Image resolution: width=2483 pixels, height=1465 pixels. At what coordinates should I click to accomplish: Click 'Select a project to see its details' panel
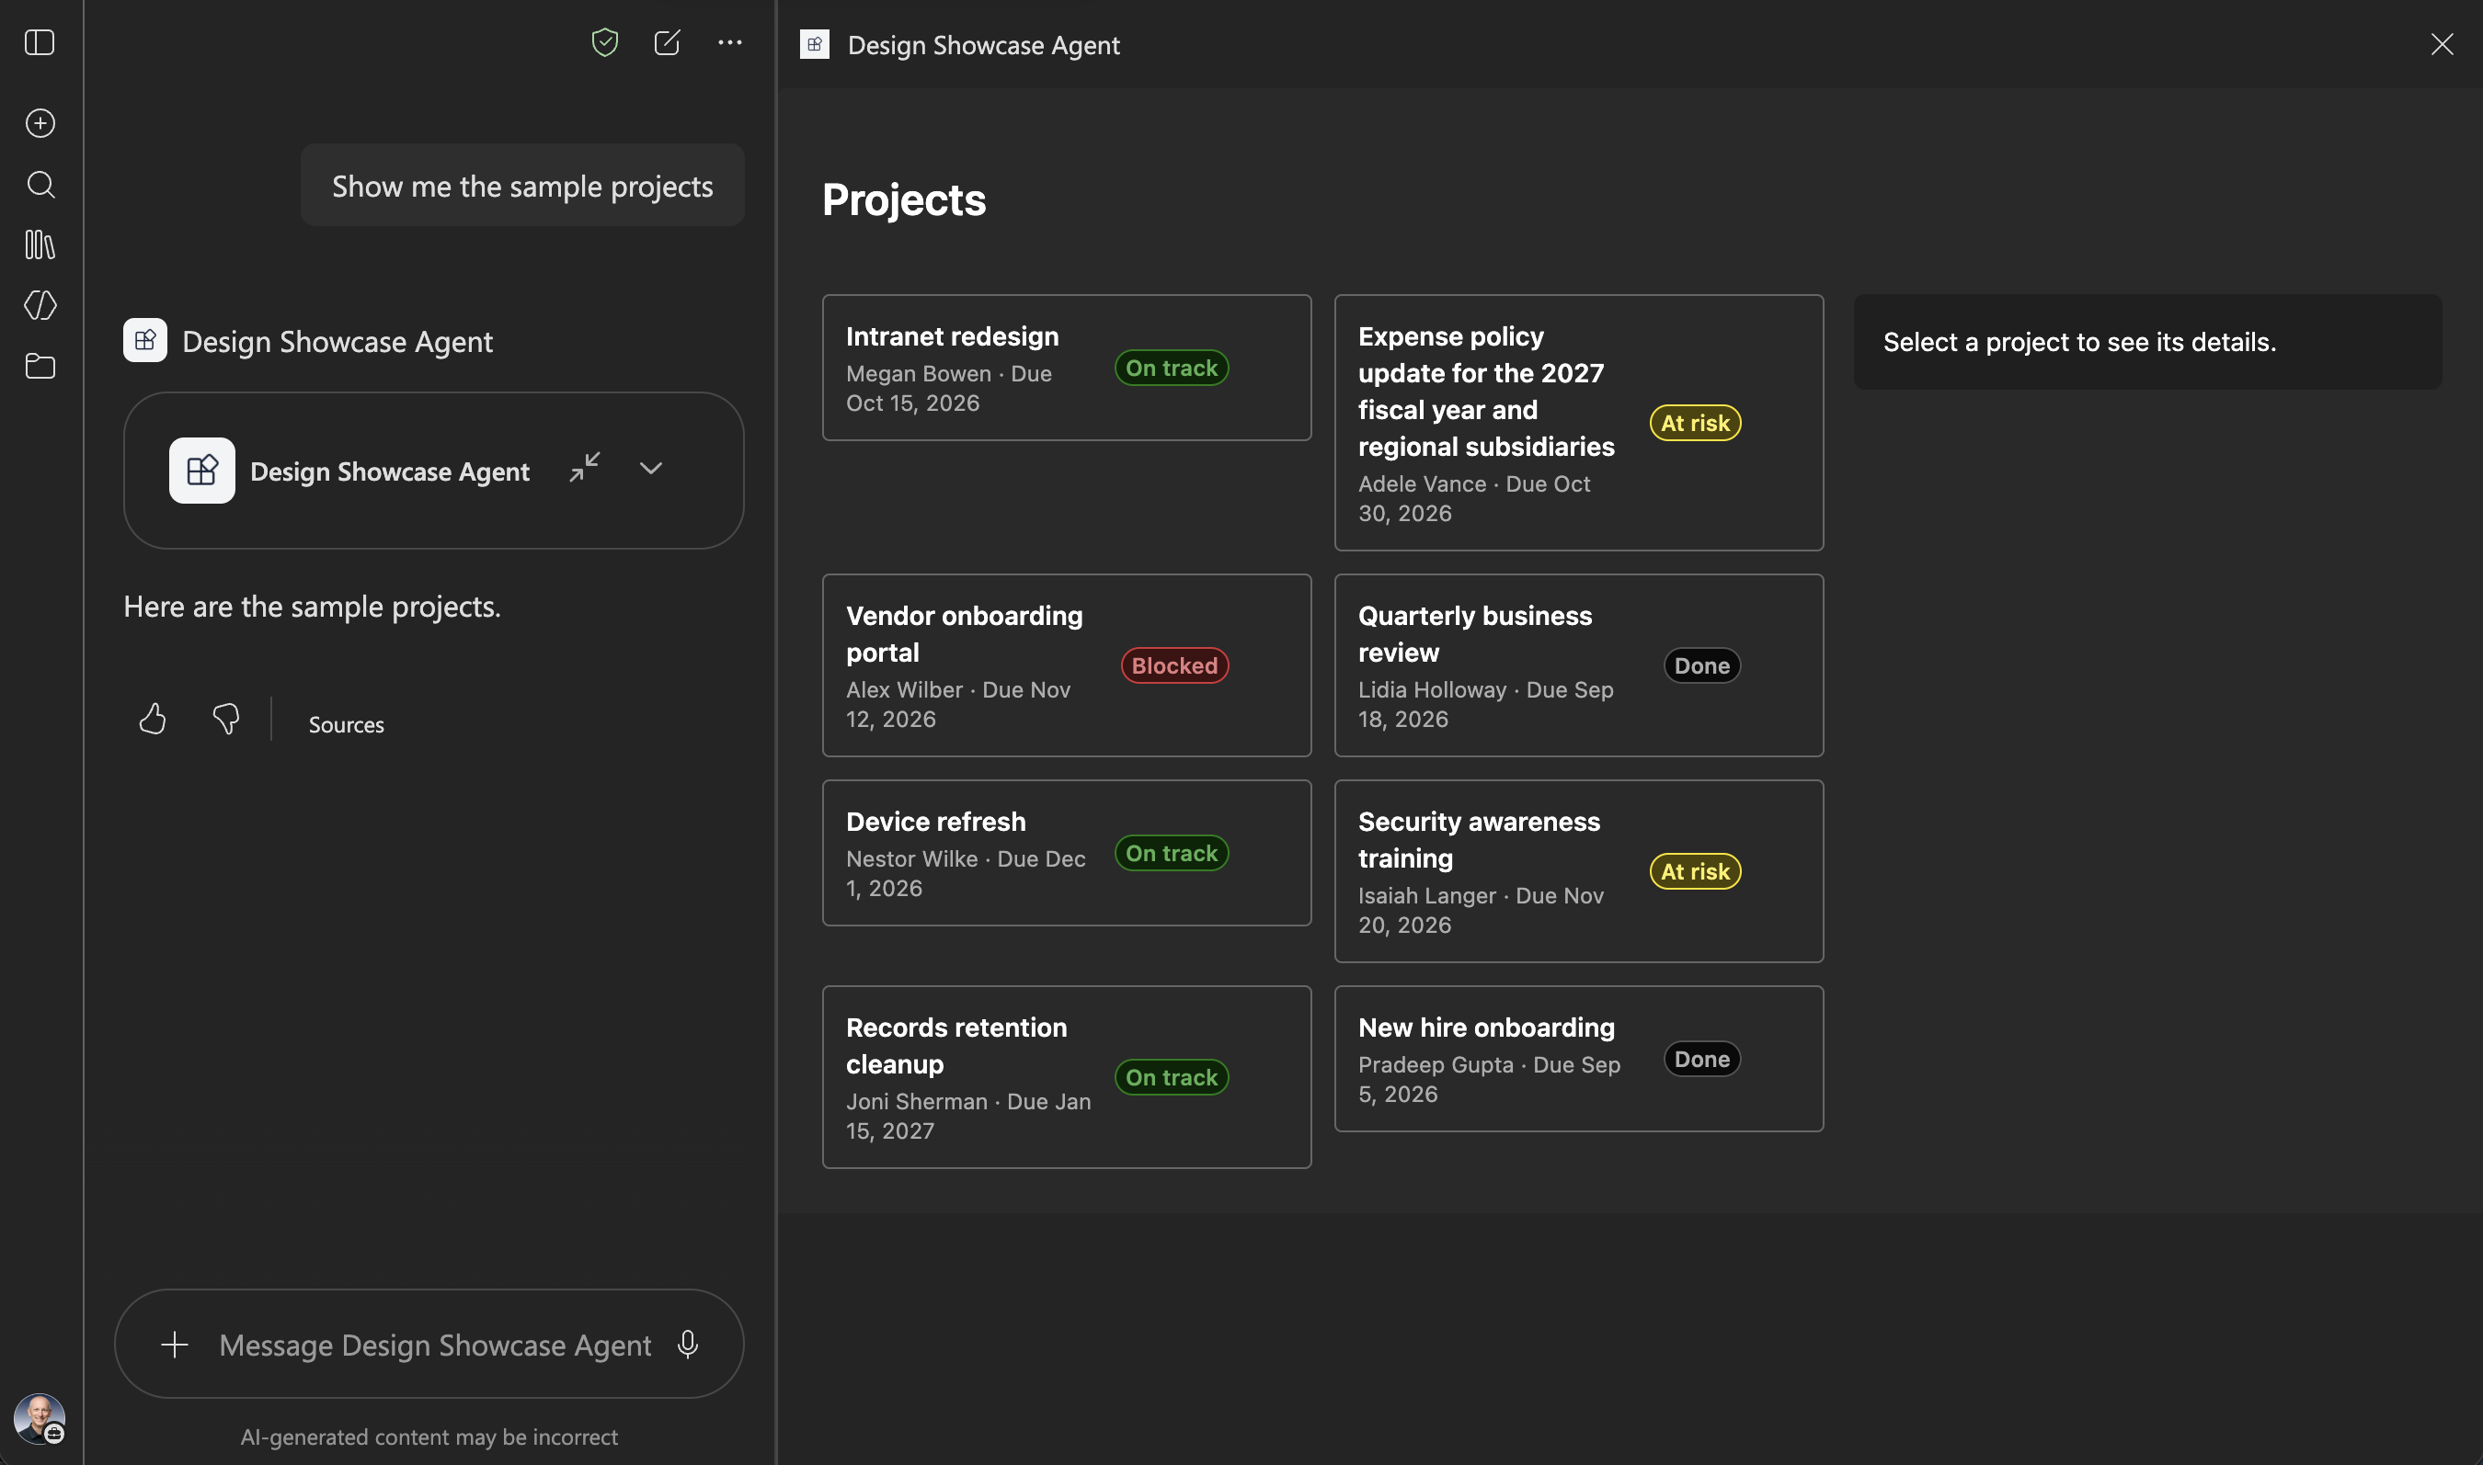[x=2147, y=342]
